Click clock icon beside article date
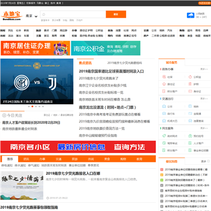This screenshot has height=211, width=211. coord(47,198)
